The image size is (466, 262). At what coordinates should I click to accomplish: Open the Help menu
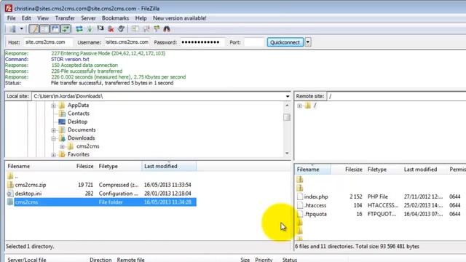141,18
